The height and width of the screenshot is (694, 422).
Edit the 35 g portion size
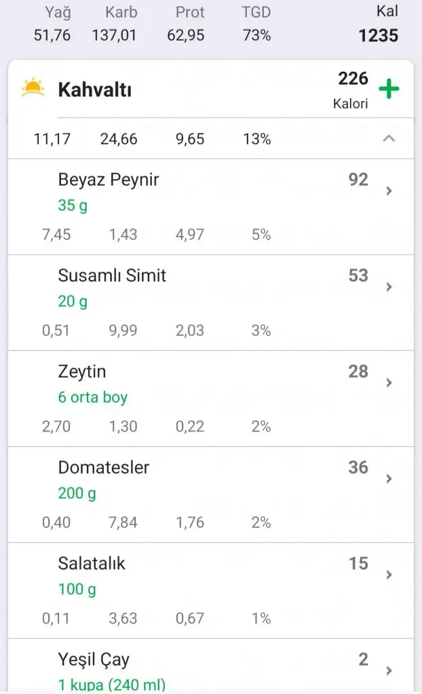click(73, 206)
